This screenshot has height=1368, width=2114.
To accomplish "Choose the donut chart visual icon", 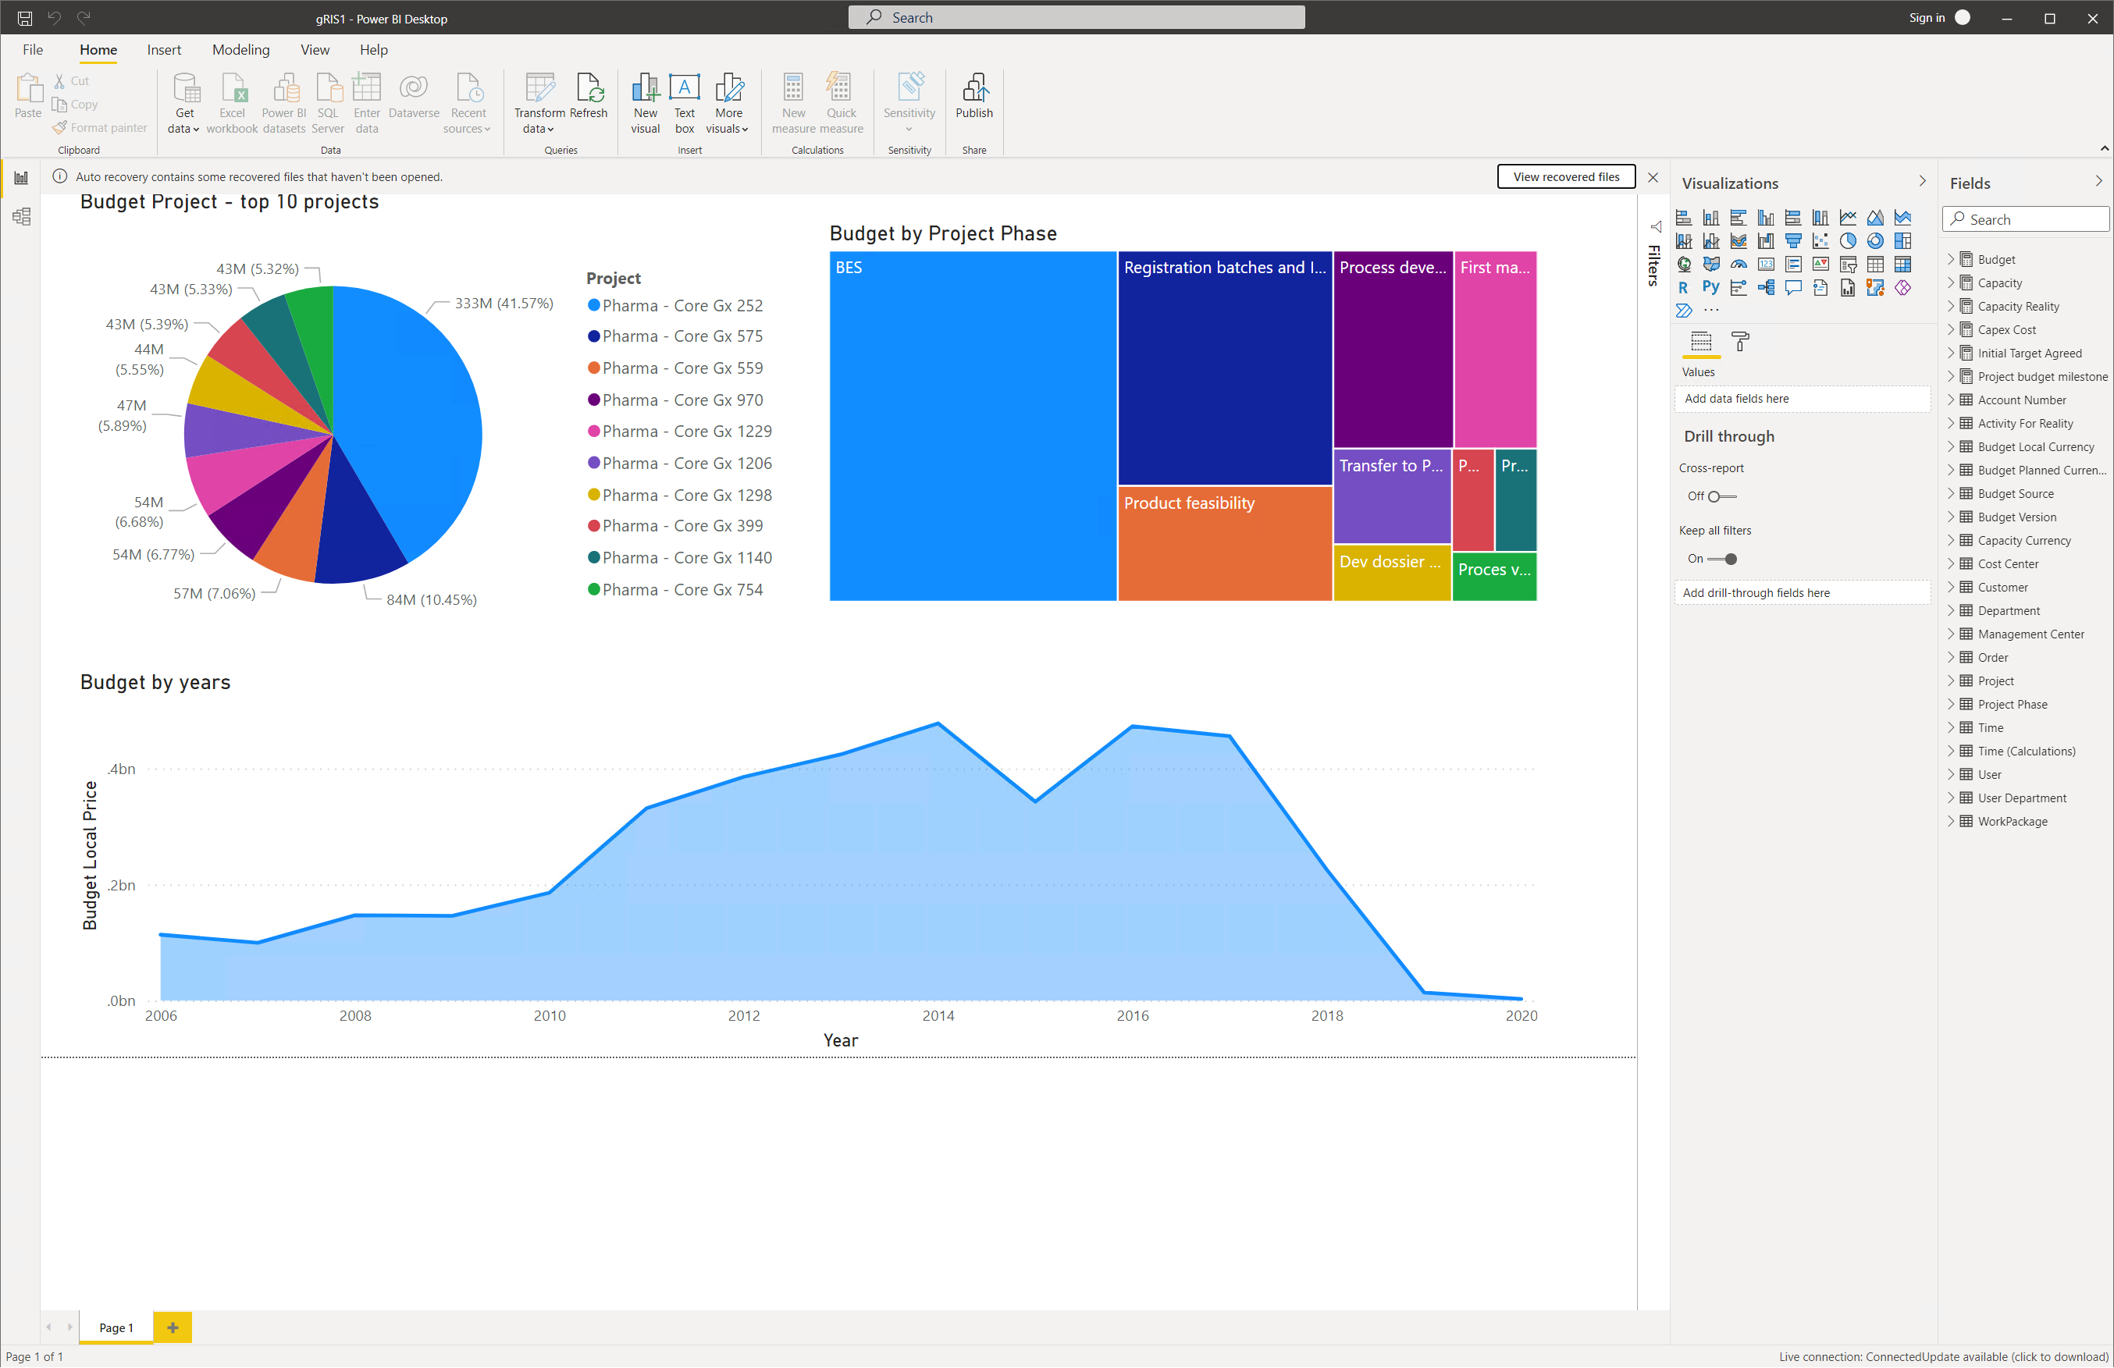I will coord(1875,240).
